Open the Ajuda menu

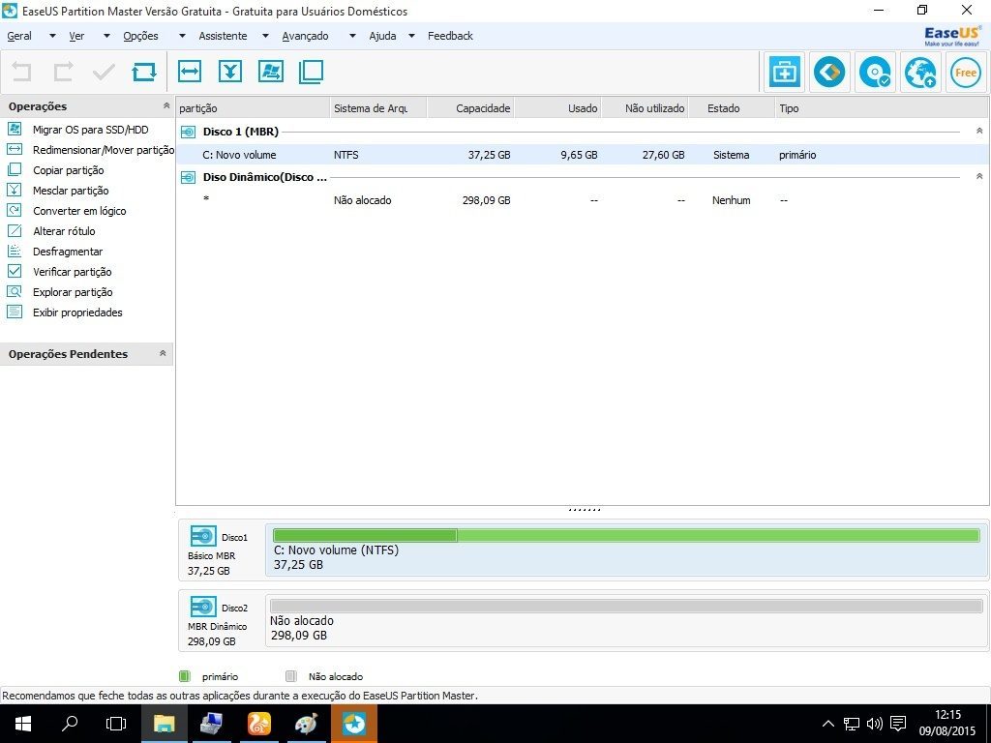(382, 36)
